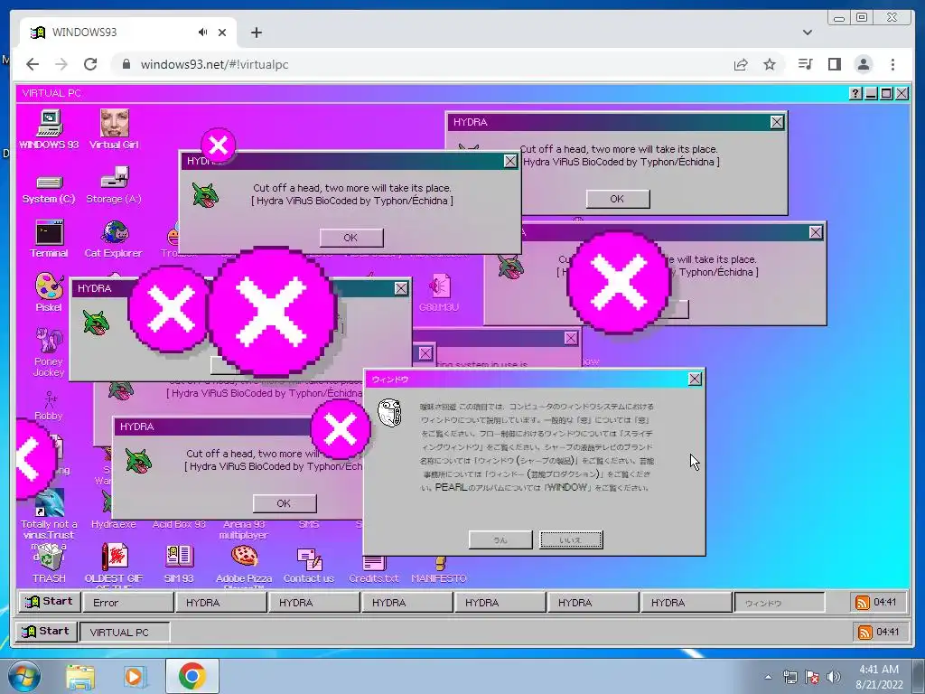This screenshot has width=925, height=694.
Task: Click OK in the bottom-left HYDRA dialog
Action: (x=285, y=503)
